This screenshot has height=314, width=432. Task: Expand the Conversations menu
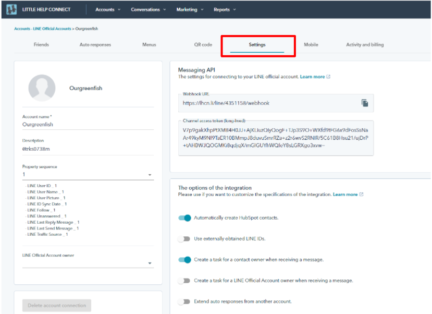[x=149, y=9]
